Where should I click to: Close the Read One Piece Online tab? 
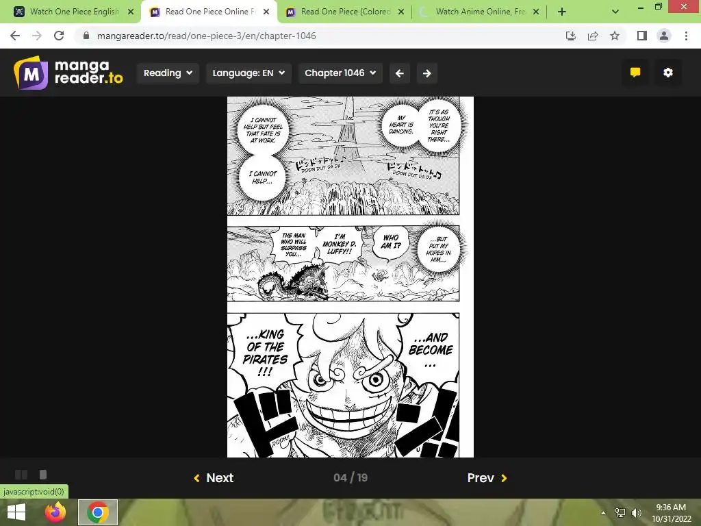pos(266,12)
